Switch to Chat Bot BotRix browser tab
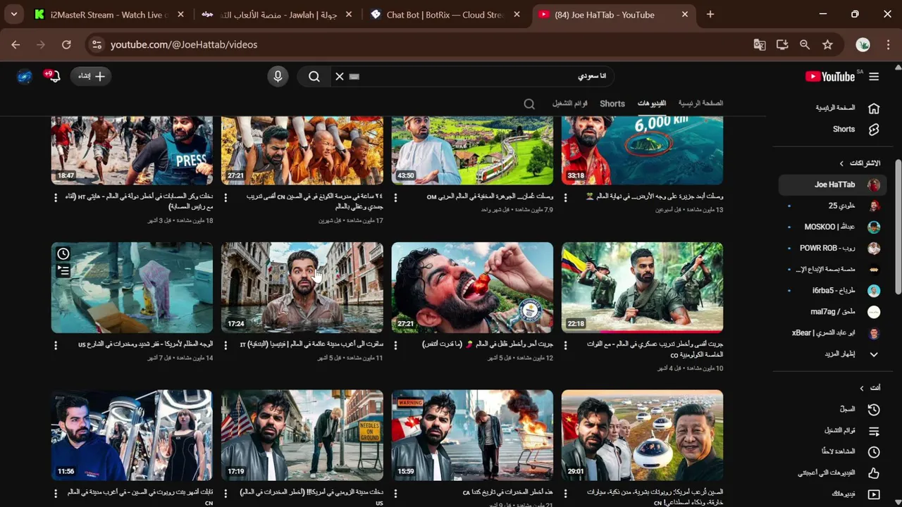The image size is (902, 507). [x=446, y=14]
